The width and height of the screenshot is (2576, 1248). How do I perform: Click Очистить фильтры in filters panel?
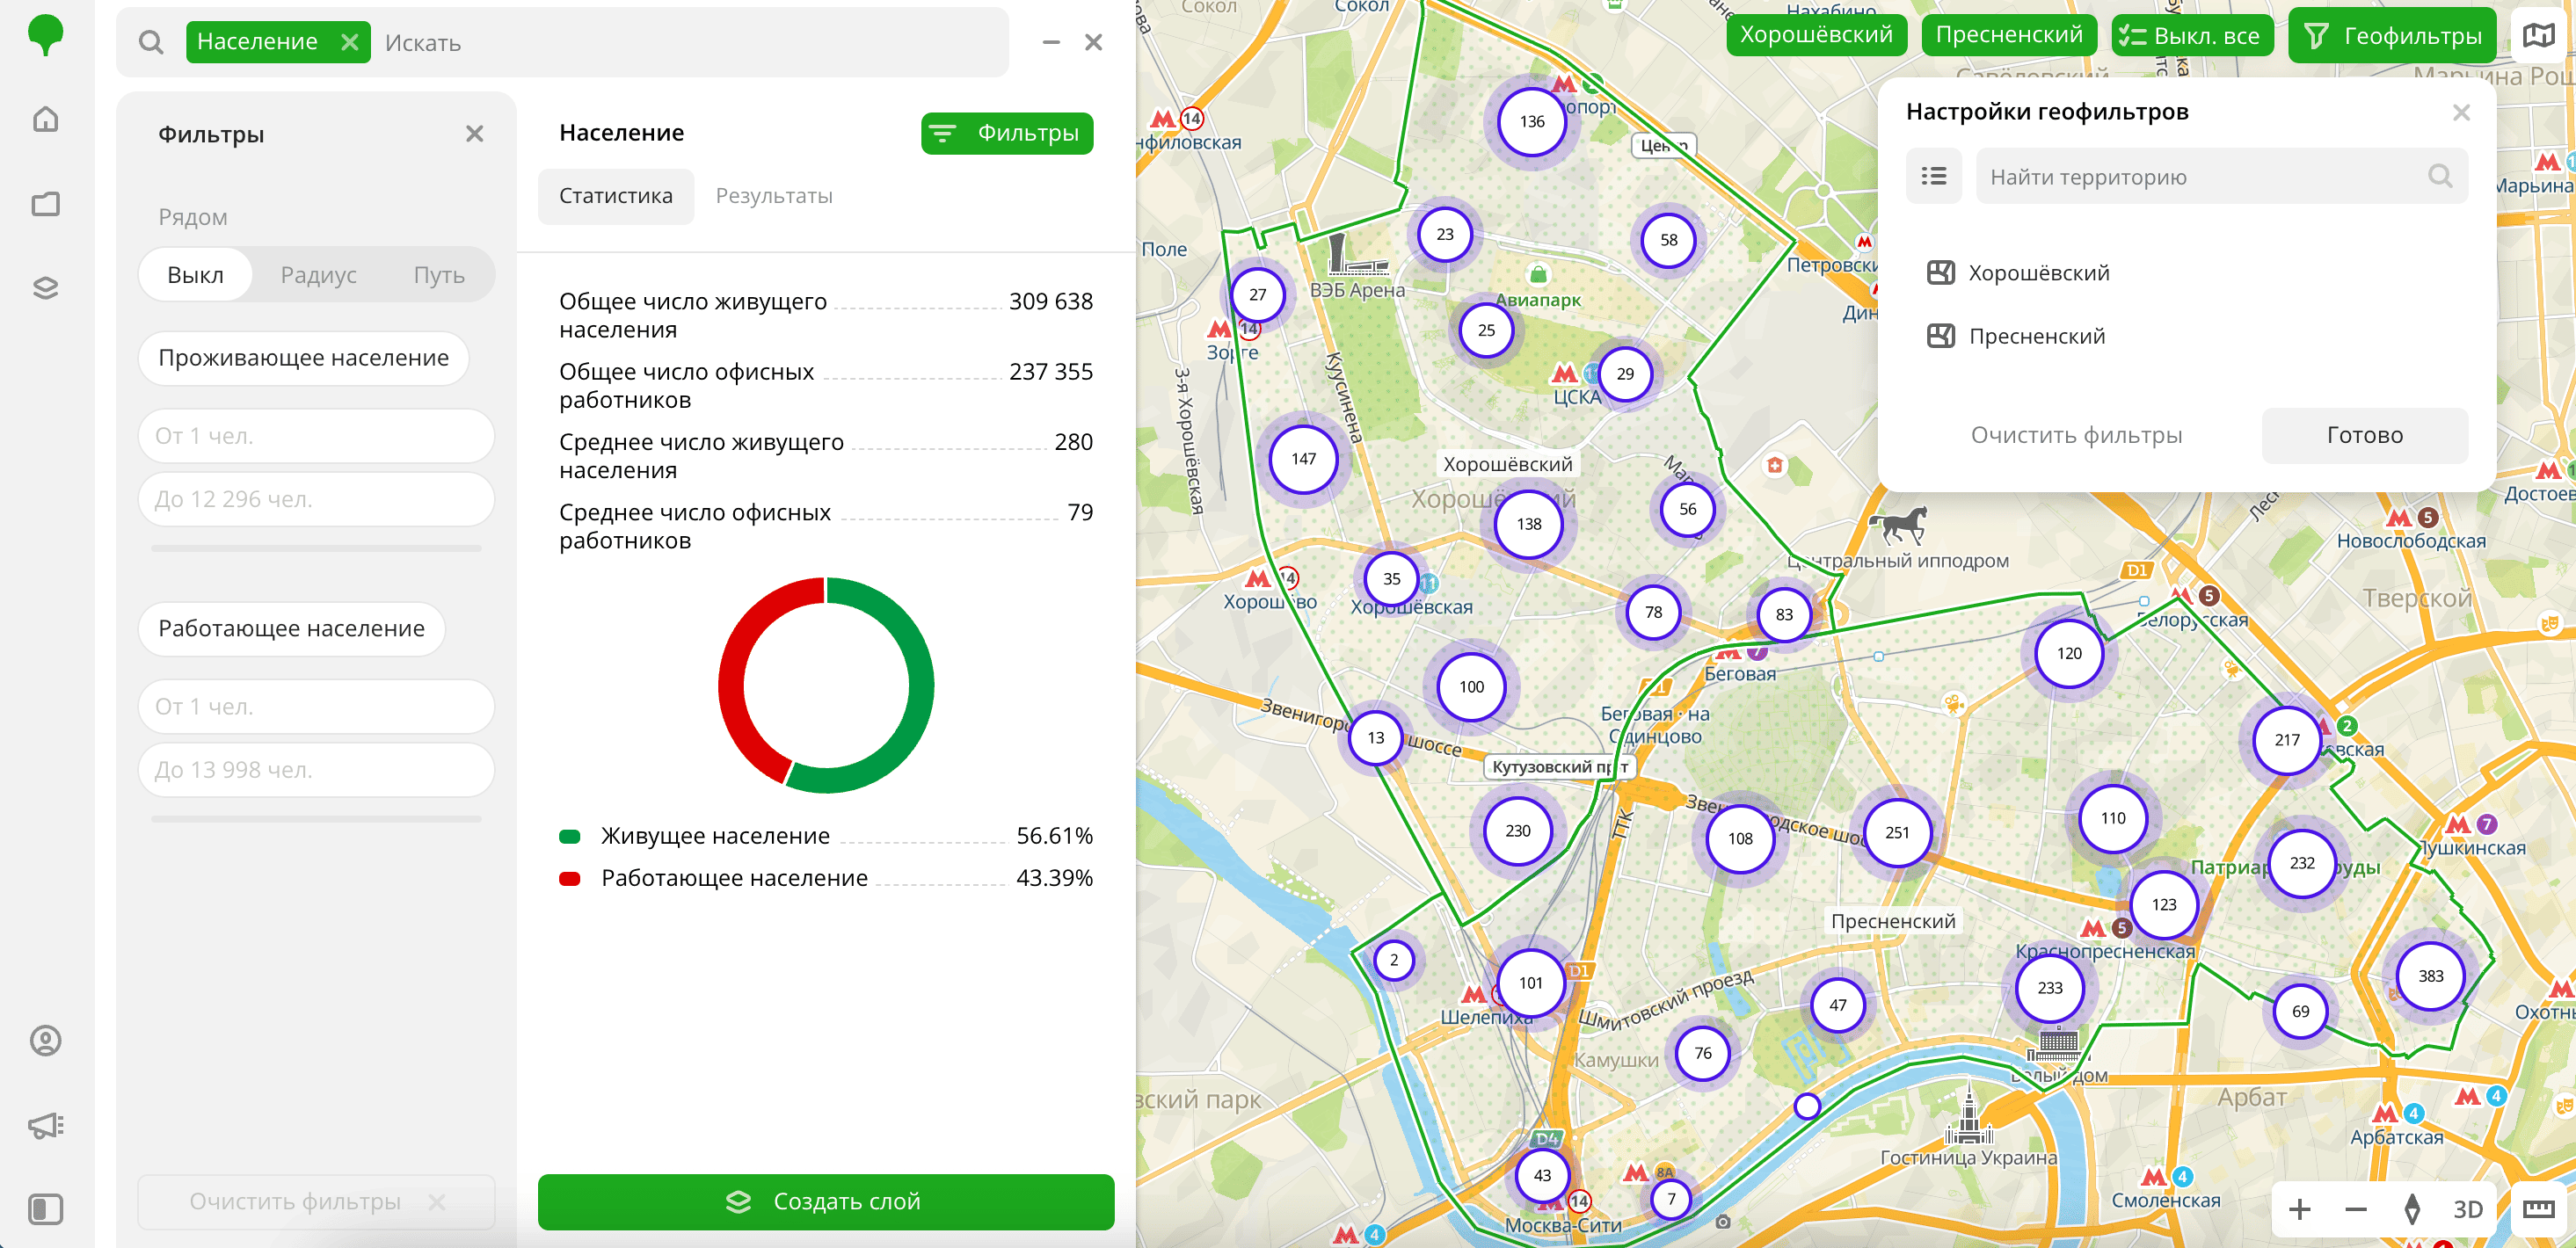(x=316, y=1201)
